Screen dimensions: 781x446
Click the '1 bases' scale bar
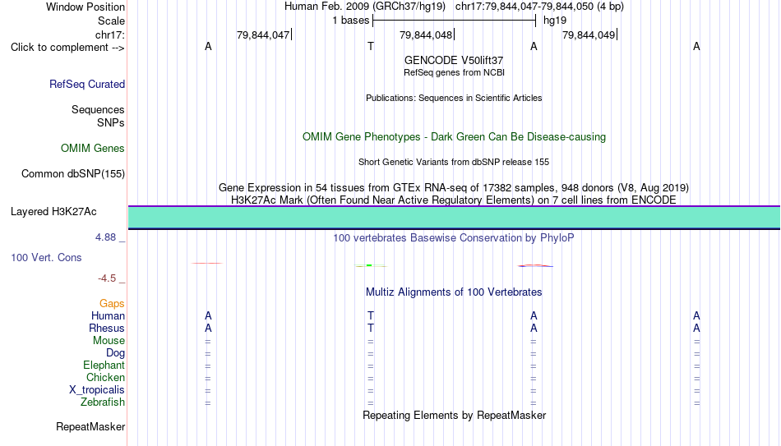tap(455, 21)
